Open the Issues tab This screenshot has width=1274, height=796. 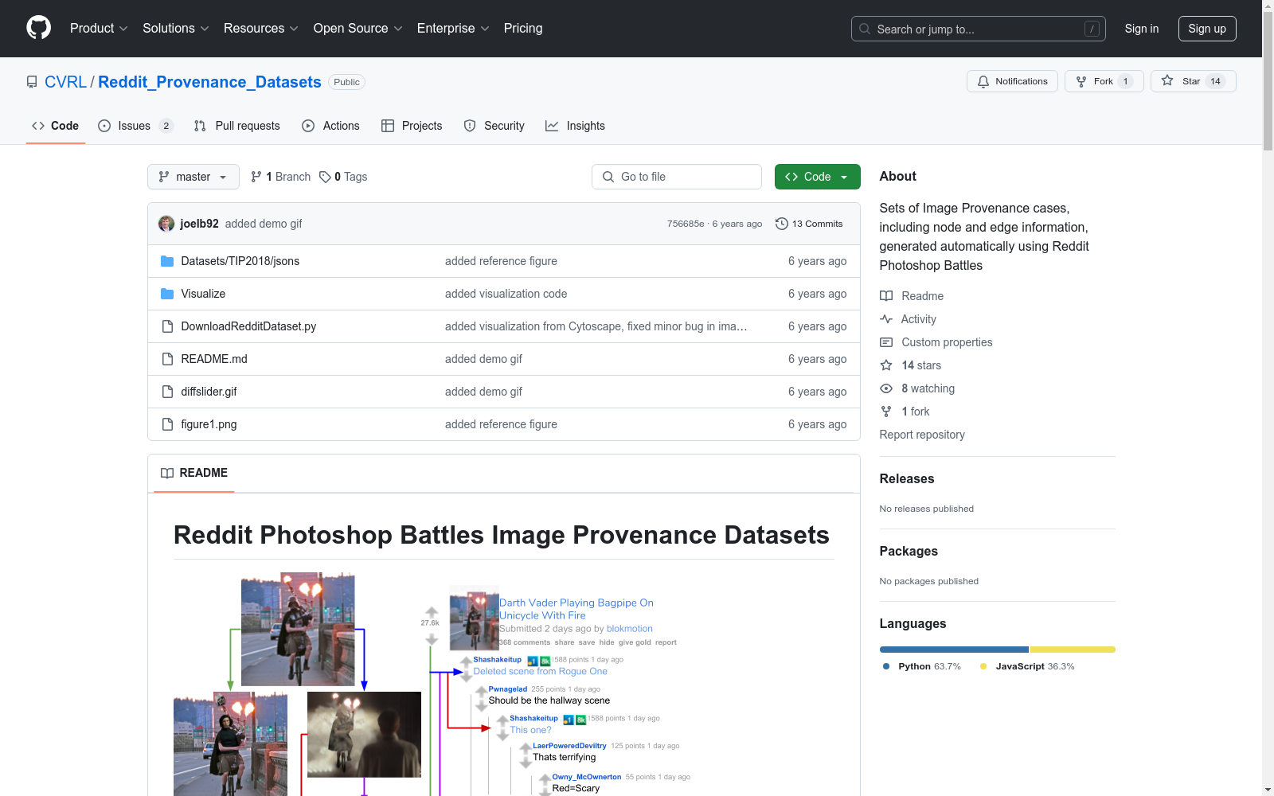pyautogui.click(x=135, y=126)
